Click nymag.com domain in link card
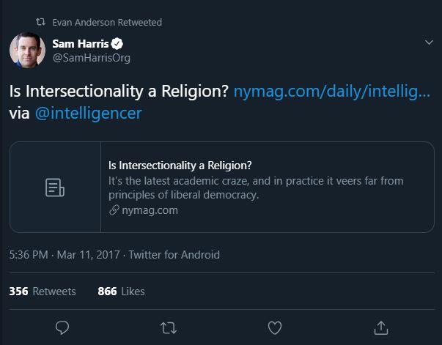Viewport: 442px width, 345px height. (x=145, y=210)
